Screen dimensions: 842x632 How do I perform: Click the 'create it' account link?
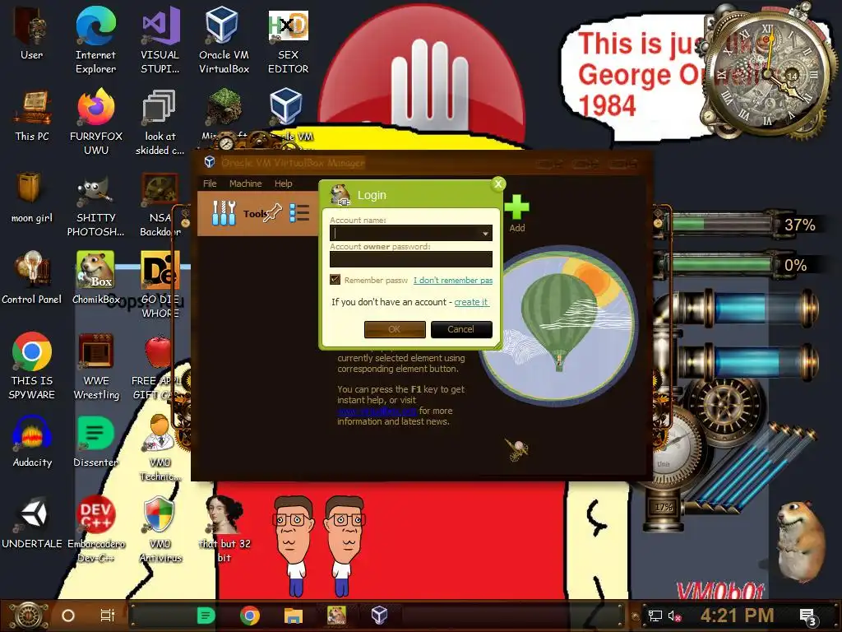[471, 302]
